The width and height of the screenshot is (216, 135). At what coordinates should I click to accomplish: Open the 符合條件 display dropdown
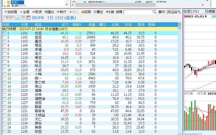point(174,12)
